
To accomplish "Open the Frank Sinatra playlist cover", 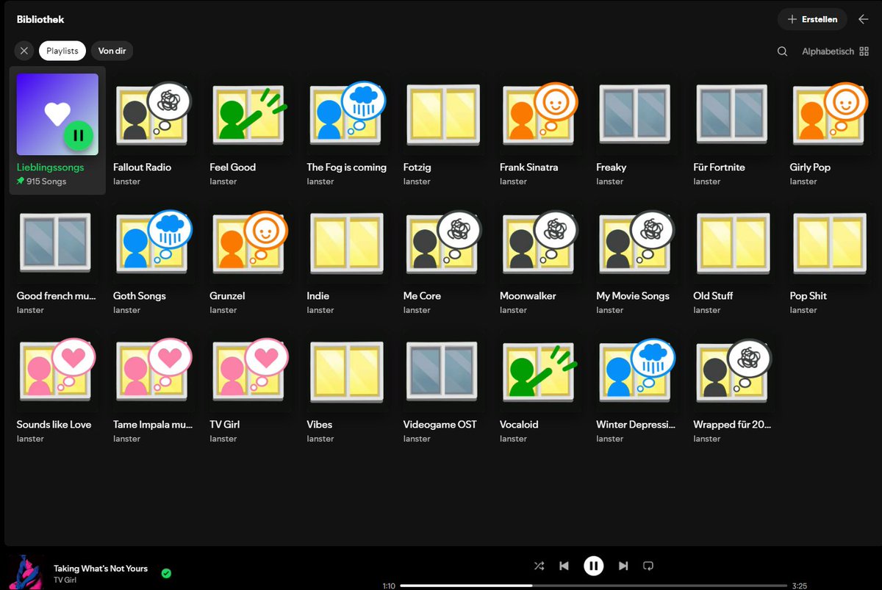I will pos(540,114).
